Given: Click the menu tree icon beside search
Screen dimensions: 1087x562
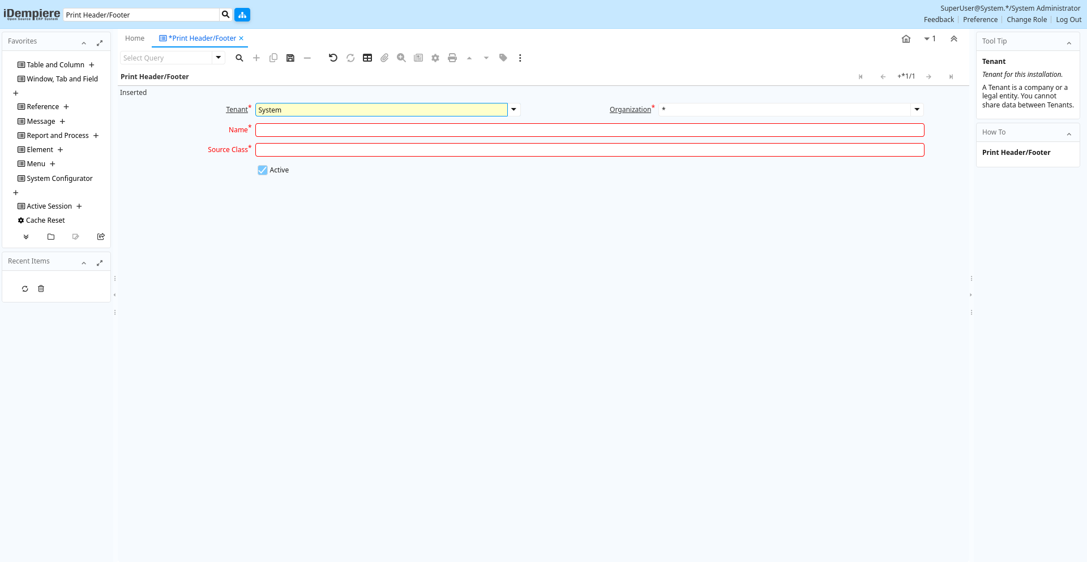Looking at the screenshot, I should coord(242,15).
